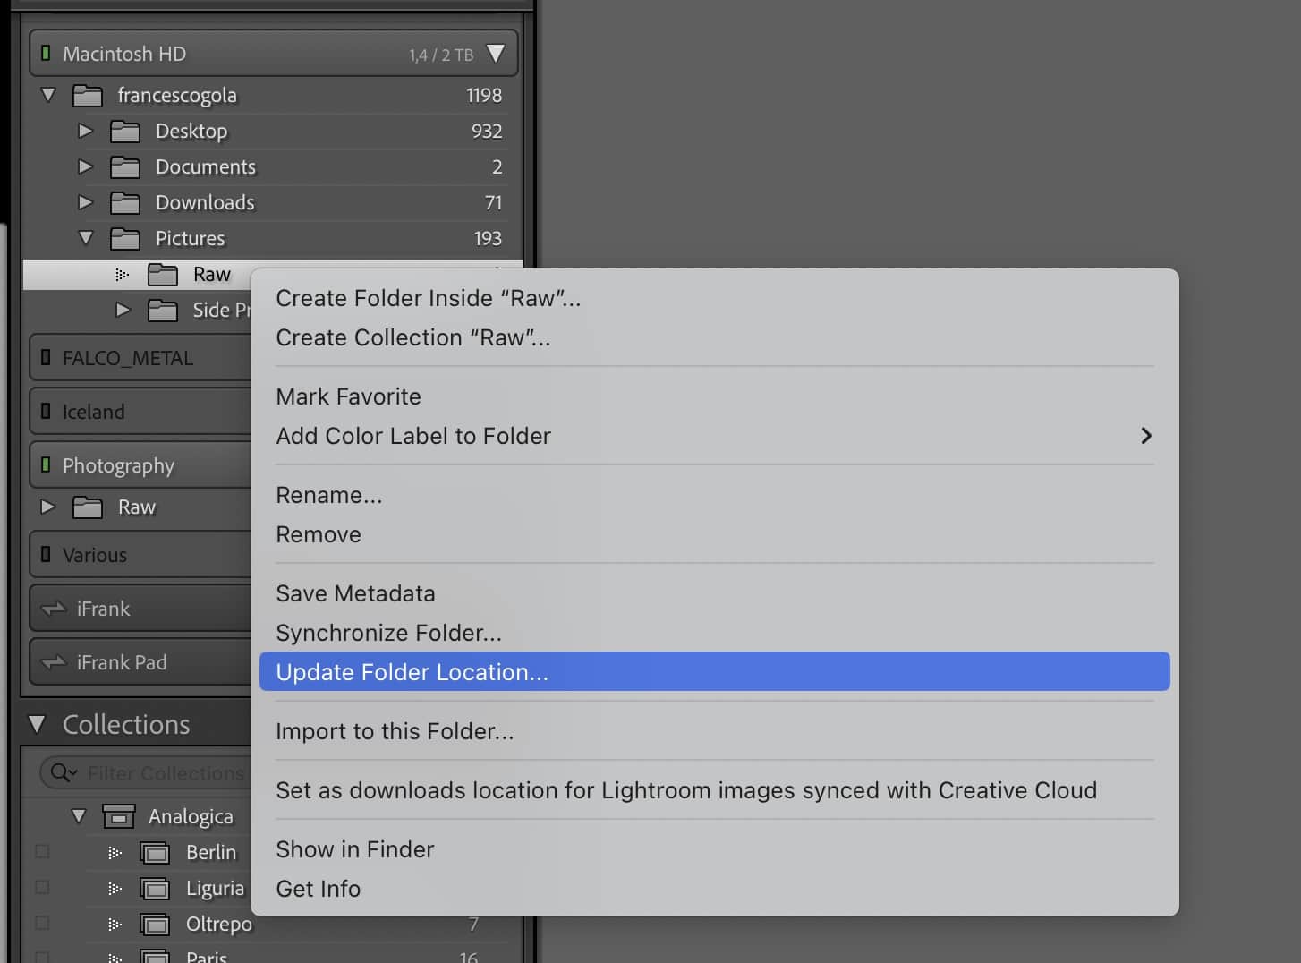Click the iFrank device sync icon
Image resolution: width=1301 pixels, height=963 pixels.
(x=55, y=609)
